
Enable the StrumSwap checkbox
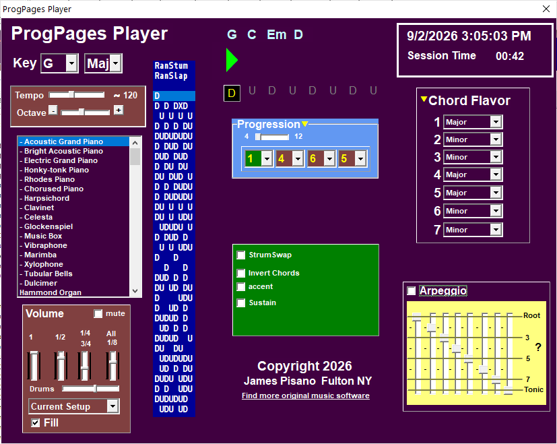coord(241,255)
